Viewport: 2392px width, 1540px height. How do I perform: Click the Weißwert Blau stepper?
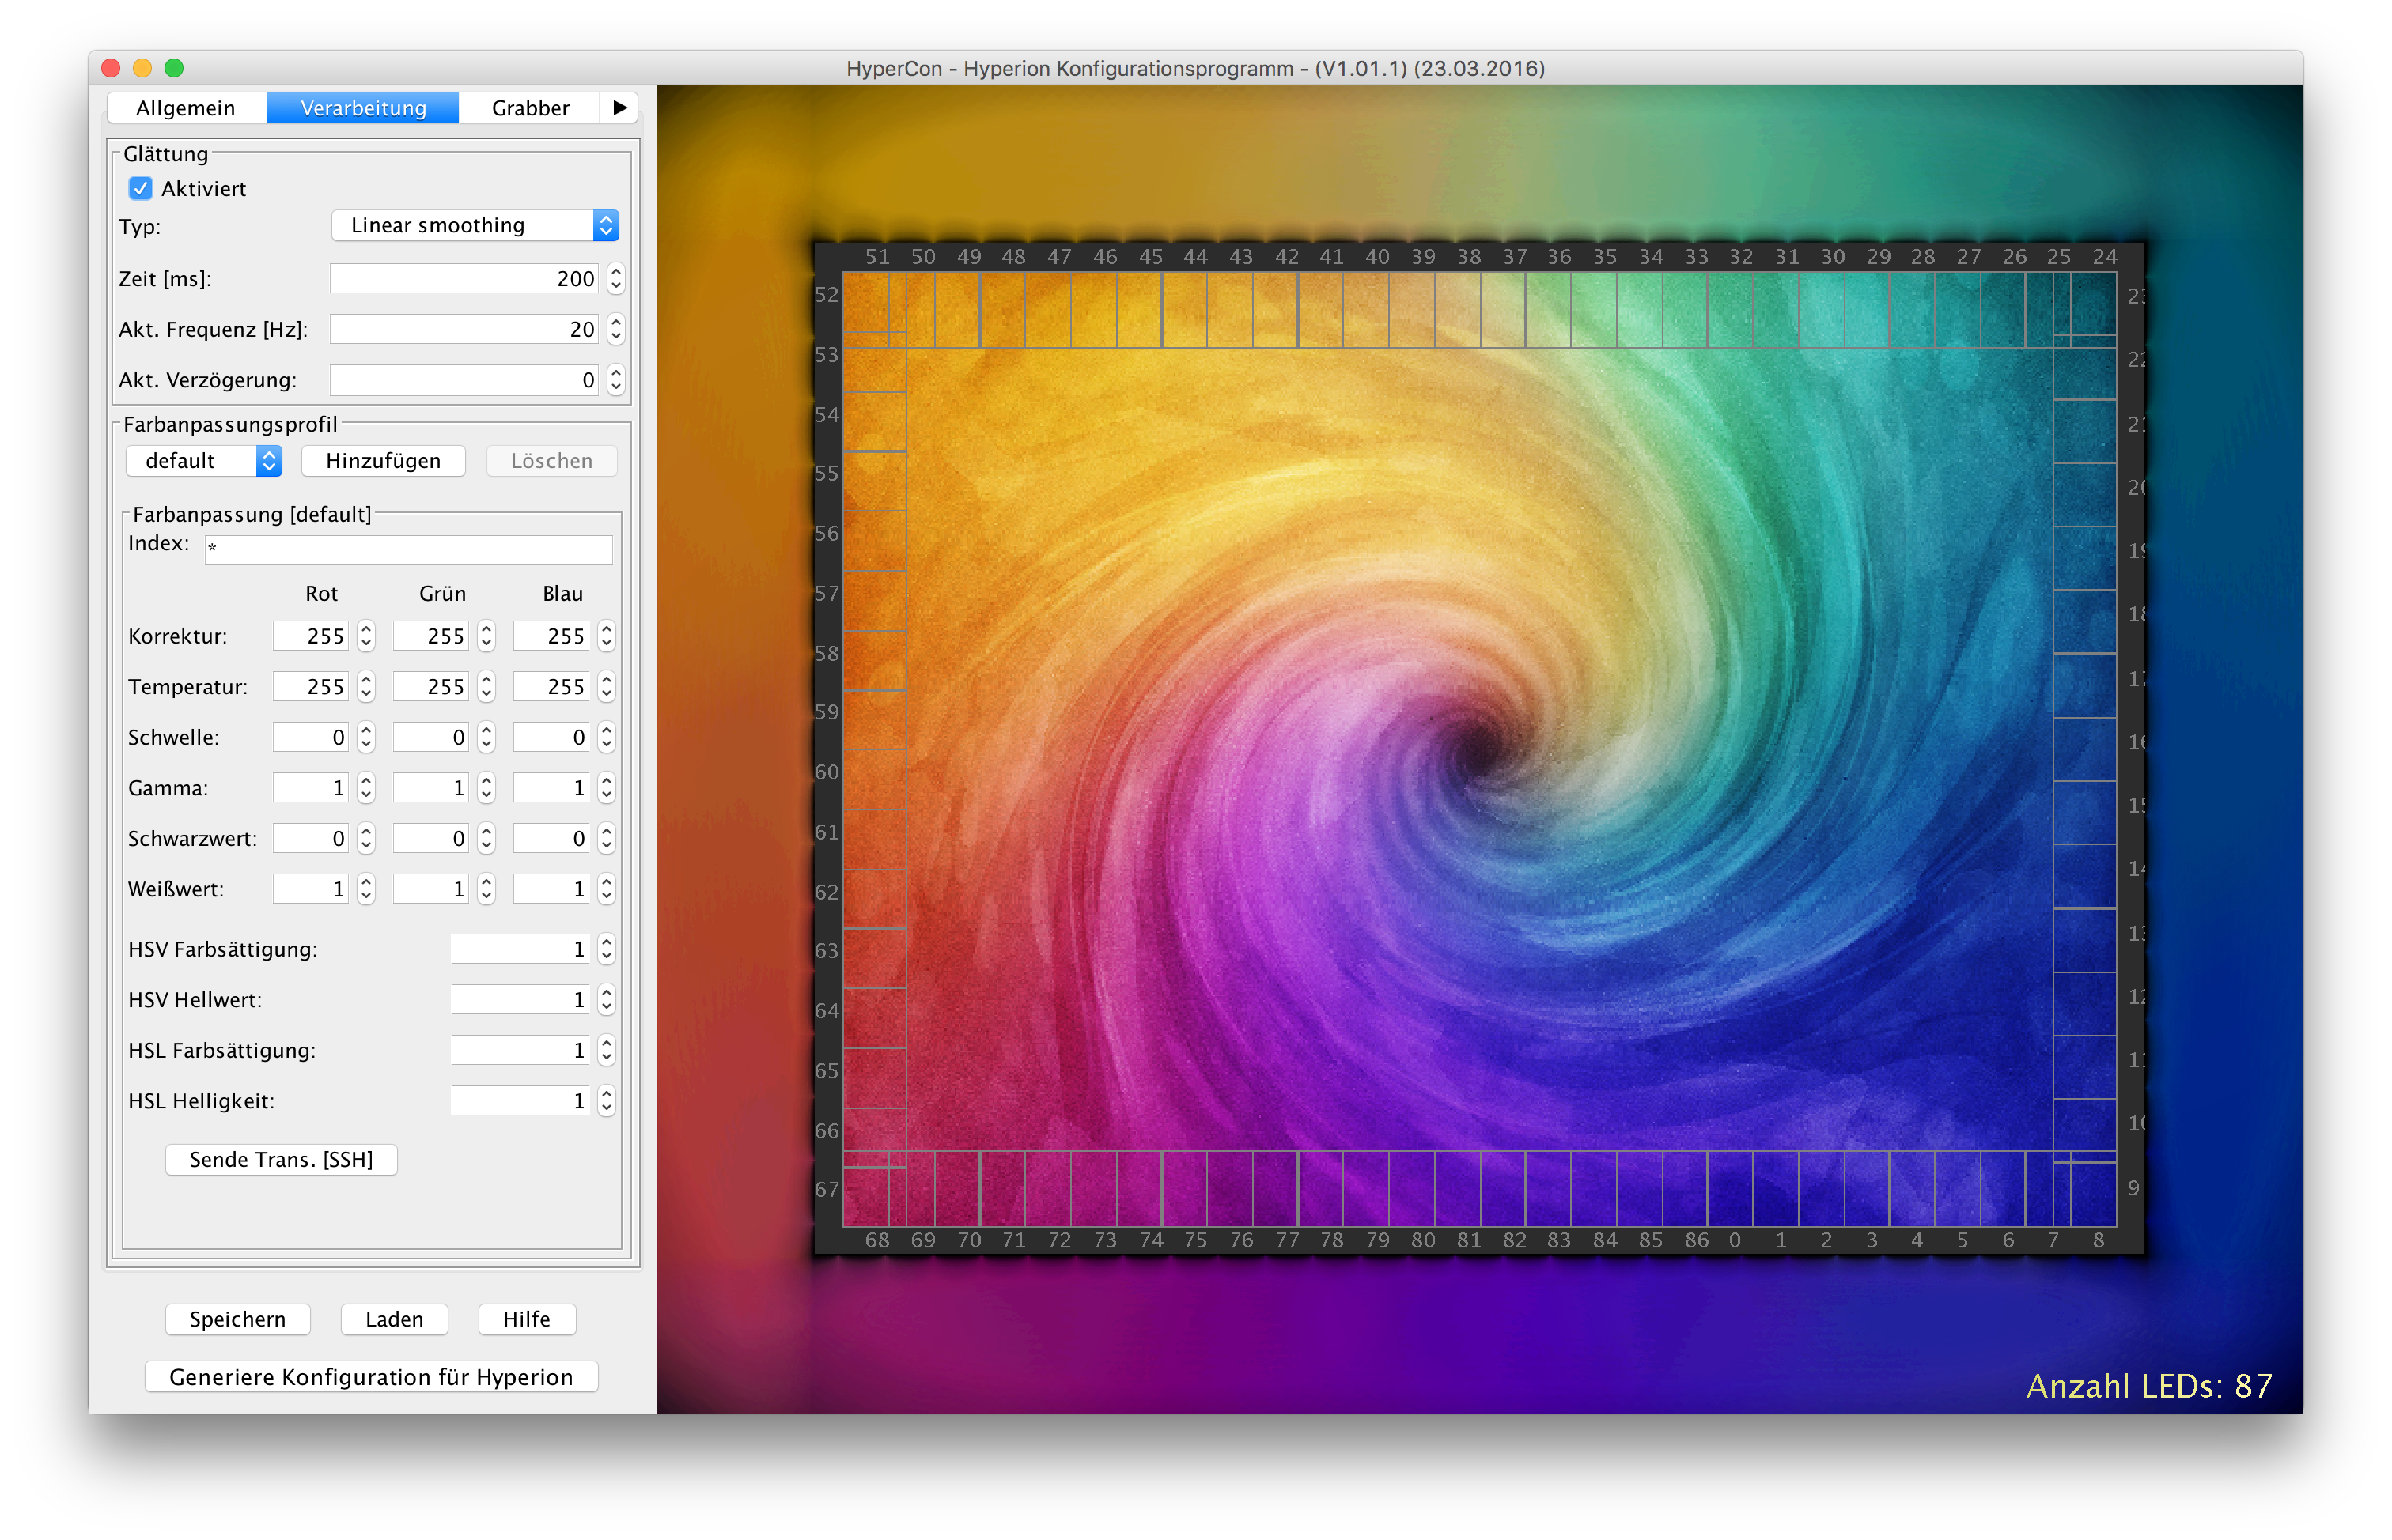point(606,889)
